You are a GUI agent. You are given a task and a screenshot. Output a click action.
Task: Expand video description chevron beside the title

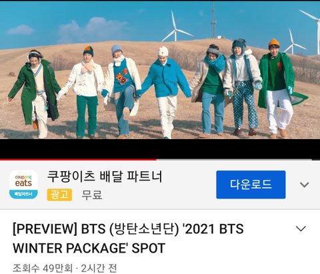pyautogui.click(x=301, y=229)
